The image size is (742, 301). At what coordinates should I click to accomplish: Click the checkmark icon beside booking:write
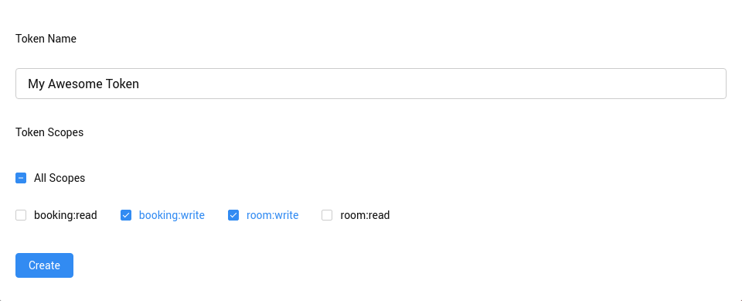(126, 215)
